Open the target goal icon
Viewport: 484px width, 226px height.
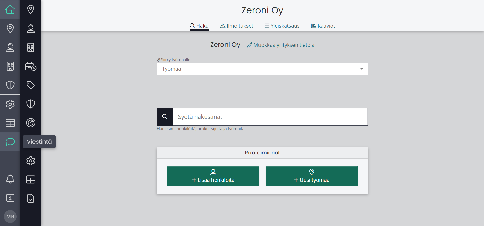[x=31, y=123]
